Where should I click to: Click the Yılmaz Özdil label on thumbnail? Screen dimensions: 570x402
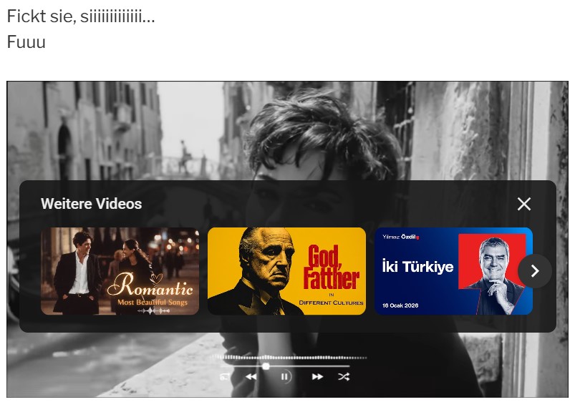(x=400, y=237)
